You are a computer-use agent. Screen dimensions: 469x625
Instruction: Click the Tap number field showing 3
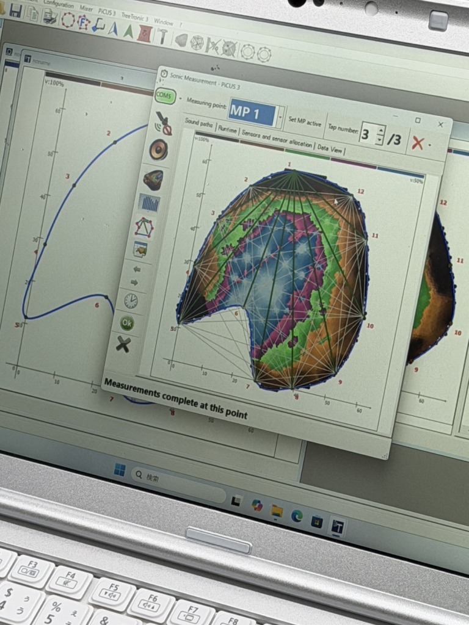(368, 134)
